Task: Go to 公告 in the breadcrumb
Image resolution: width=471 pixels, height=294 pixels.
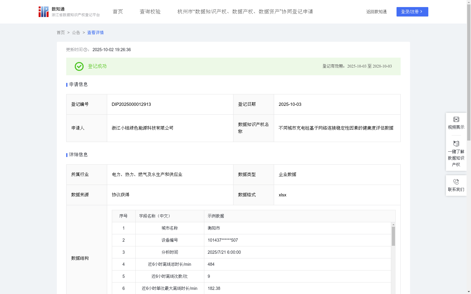Action: tap(76, 33)
